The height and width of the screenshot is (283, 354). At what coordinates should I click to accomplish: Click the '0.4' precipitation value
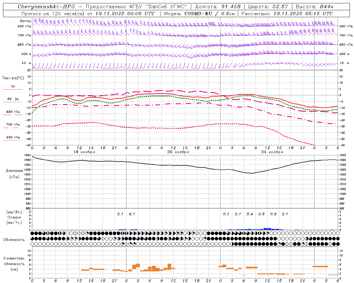(250, 214)
